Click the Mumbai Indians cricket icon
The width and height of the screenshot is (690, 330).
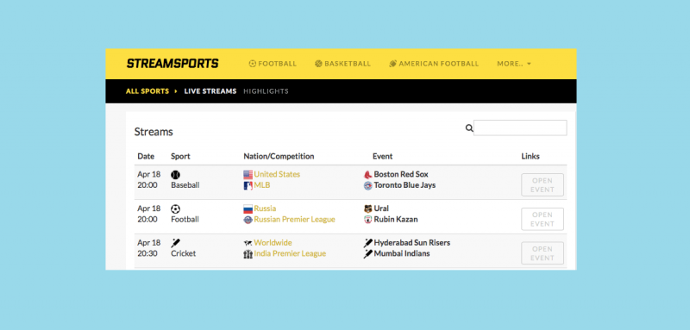tap(368, 254)
